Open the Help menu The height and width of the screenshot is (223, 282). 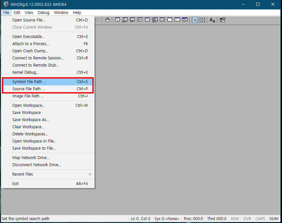tap(77, 13)
